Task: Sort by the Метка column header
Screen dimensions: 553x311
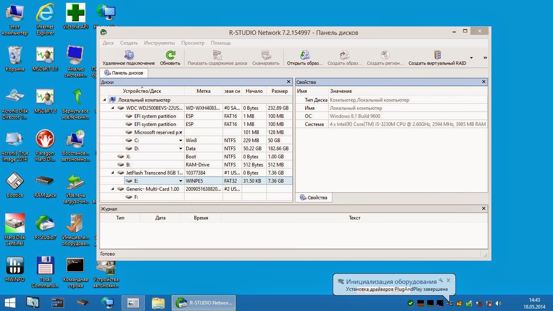Action: pyautogui.click(x=204, y=91)
